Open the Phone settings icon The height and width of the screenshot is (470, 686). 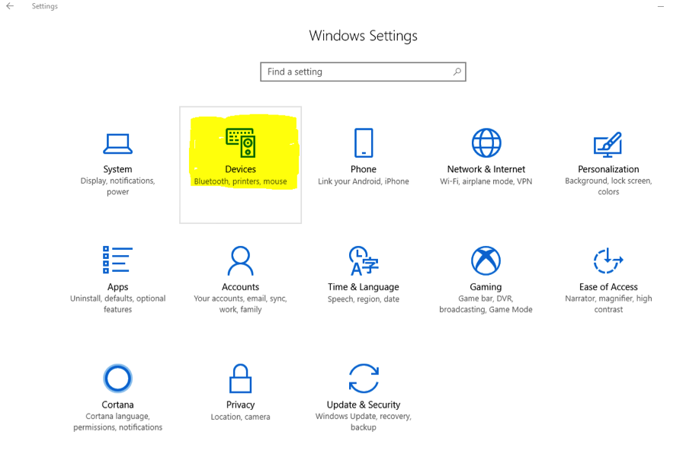(x=364, y=143)
